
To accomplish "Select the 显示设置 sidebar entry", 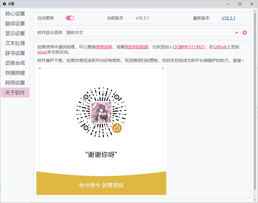I will pyautogui.click(x=15, y=33).
